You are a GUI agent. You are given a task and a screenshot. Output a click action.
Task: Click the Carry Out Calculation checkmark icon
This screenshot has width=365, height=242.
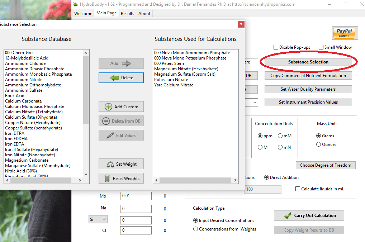pyautogui.click(x=288, y=215)
